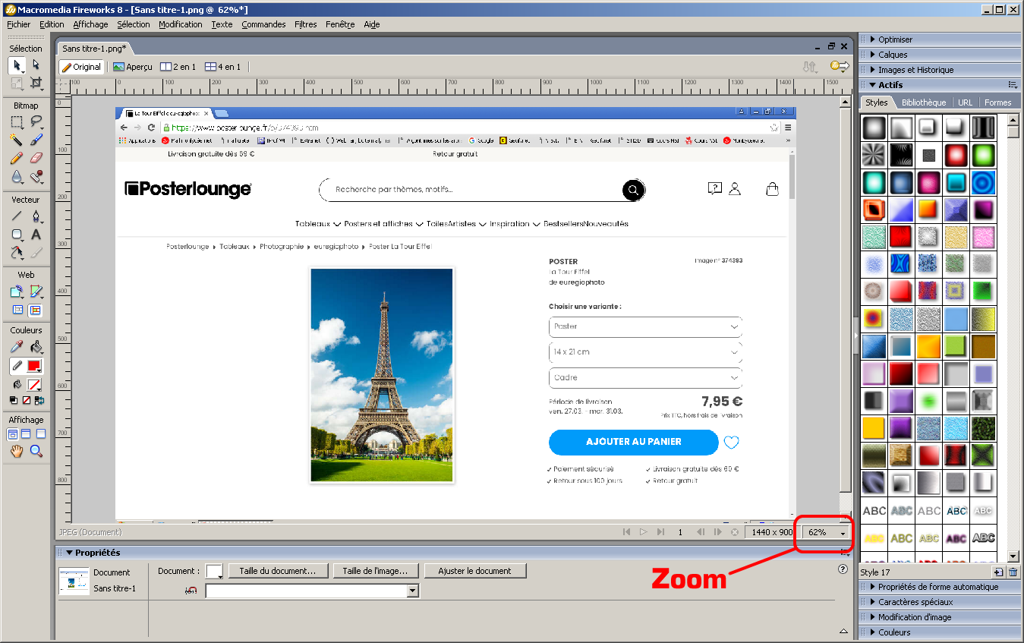This screenshot has width=1024, height=643.
Task: Open the 62% zoom level dropdown
Action: 843,533
